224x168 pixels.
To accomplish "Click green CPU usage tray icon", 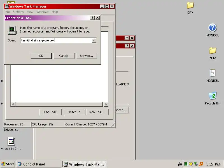I will (186, 164).
